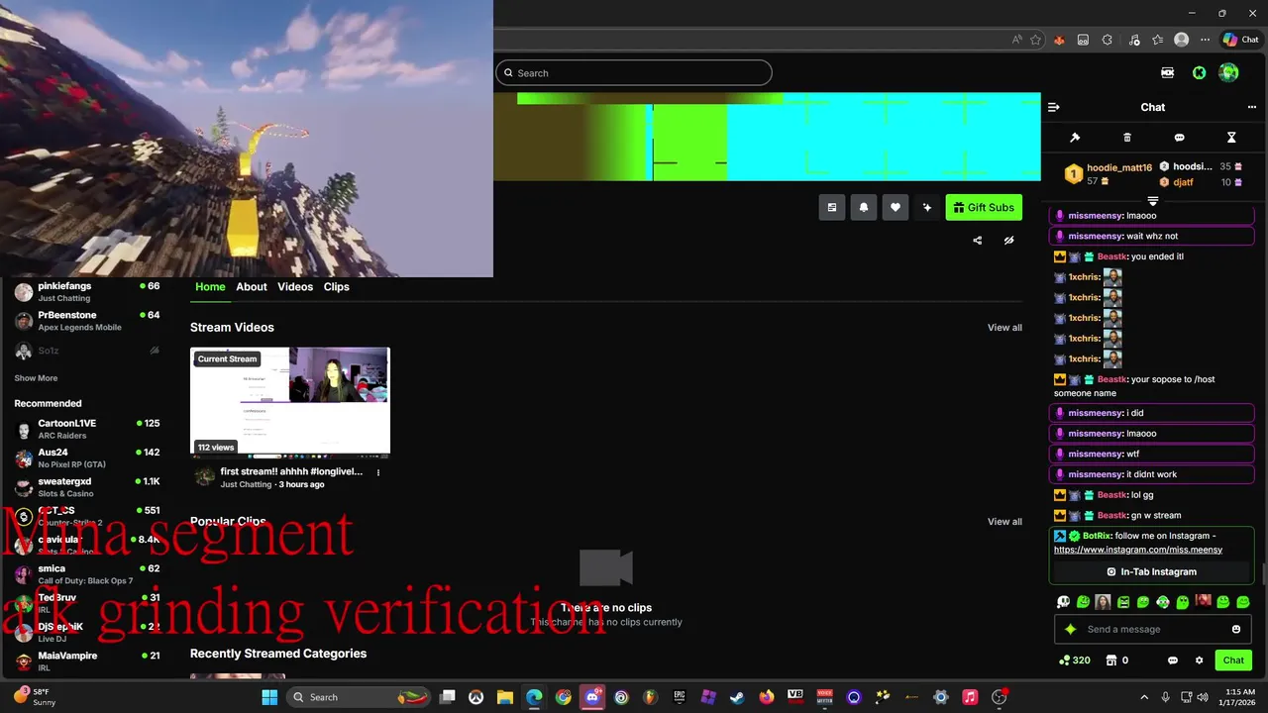Open the shop icon showing 0
The height and width of the screenshot is (713, 1268).
1116,661
